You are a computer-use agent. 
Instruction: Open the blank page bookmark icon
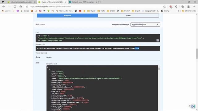click(x=118, y=11)
